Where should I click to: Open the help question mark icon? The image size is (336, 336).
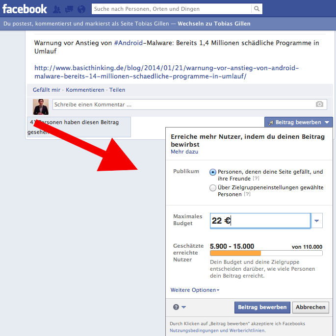point(176,307)
